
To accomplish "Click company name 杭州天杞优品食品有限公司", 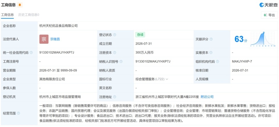I will (58, 26).
